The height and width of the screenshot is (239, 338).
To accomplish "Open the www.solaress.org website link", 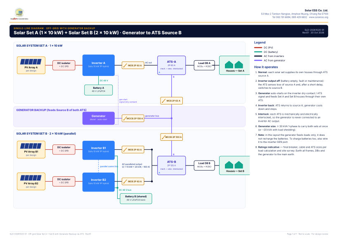I will pos(318,17).
